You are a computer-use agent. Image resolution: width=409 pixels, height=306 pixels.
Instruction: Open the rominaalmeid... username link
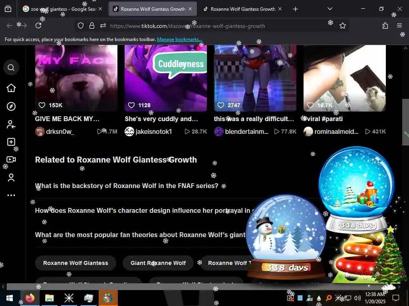click(336, 131)
